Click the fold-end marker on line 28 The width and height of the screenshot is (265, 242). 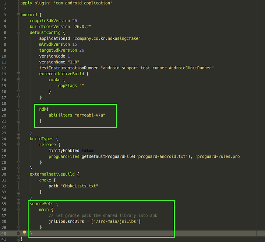pyautogui.click(x=18, y=162)
